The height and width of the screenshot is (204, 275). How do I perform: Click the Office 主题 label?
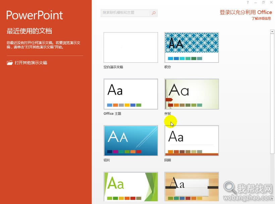point(112,114)
